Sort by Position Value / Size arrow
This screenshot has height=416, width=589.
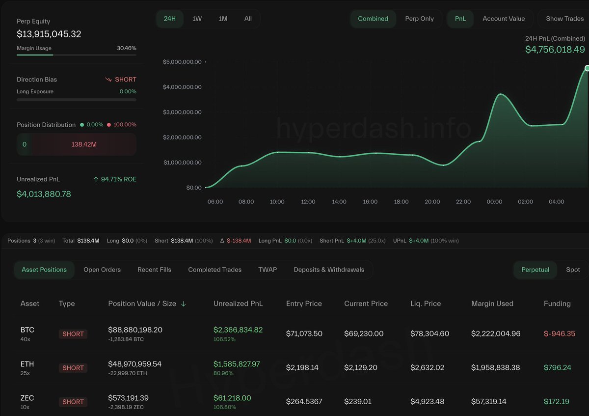[184, 304]
